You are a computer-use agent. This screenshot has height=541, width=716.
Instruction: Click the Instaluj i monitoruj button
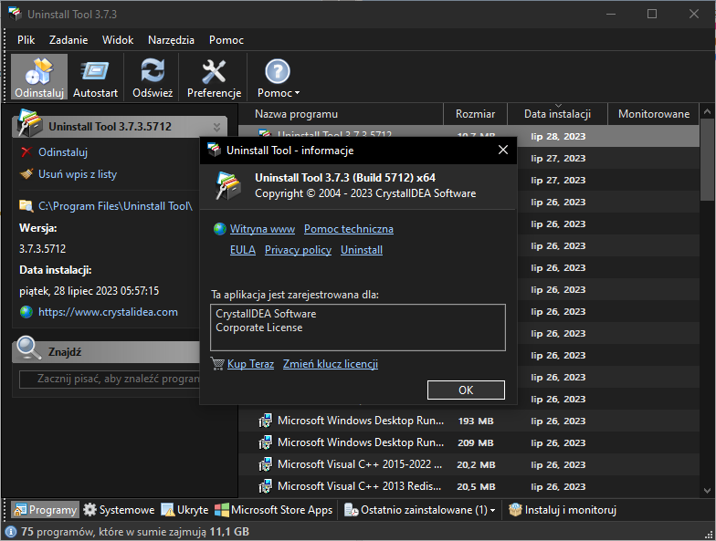click(563, 510)
